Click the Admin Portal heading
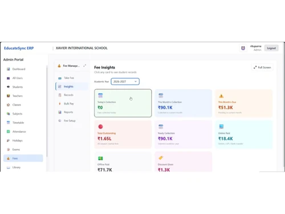Image resolution: width=285 pixels, height=214 pixels. tap(13, 59)
